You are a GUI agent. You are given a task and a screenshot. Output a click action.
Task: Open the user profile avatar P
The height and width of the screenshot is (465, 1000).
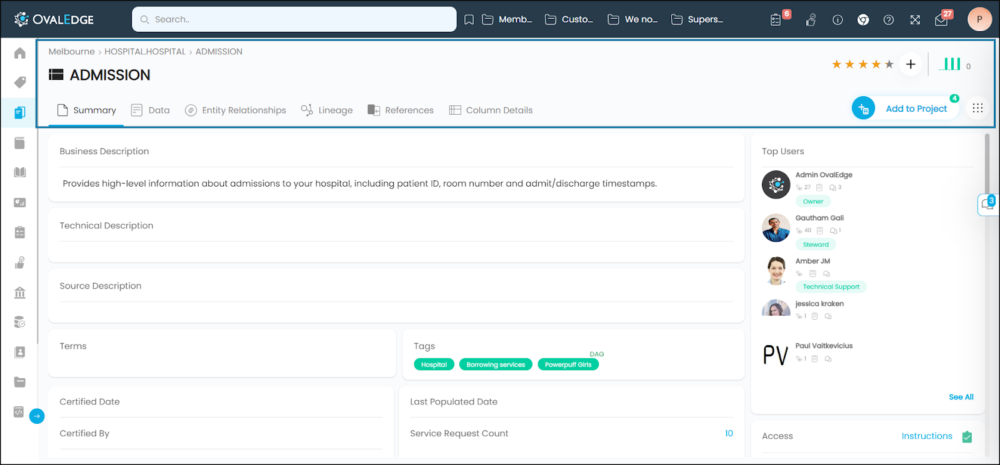pos(979,19)
